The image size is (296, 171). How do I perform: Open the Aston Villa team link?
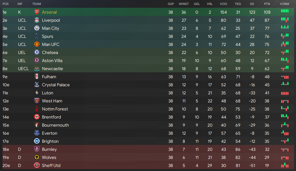pyautogui.click(x=52, y=61)
